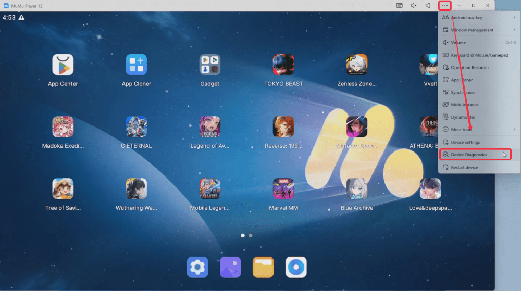Open Mobile Legen... game icon

pyautogui.click(x=209, y=189)
